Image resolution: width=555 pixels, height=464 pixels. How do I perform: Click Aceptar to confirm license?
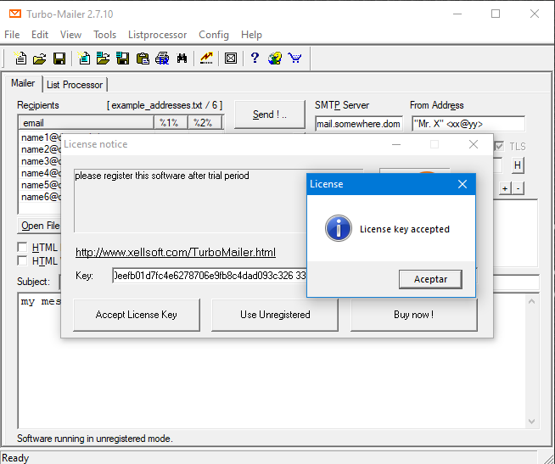430,279
